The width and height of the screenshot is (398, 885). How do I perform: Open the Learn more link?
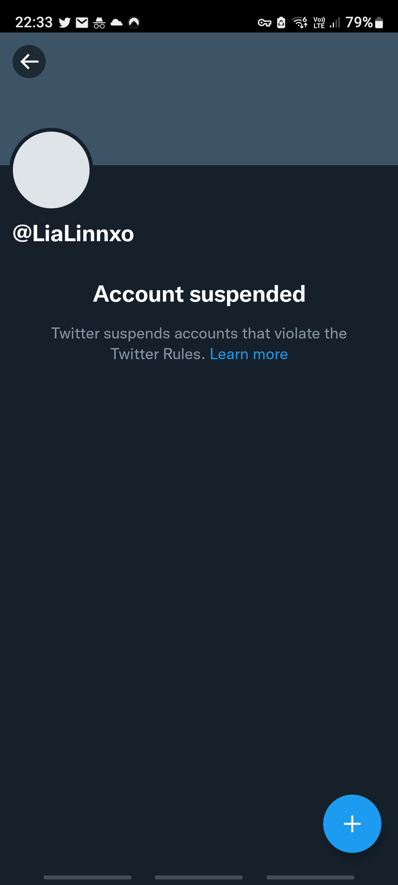coord(249,354)
